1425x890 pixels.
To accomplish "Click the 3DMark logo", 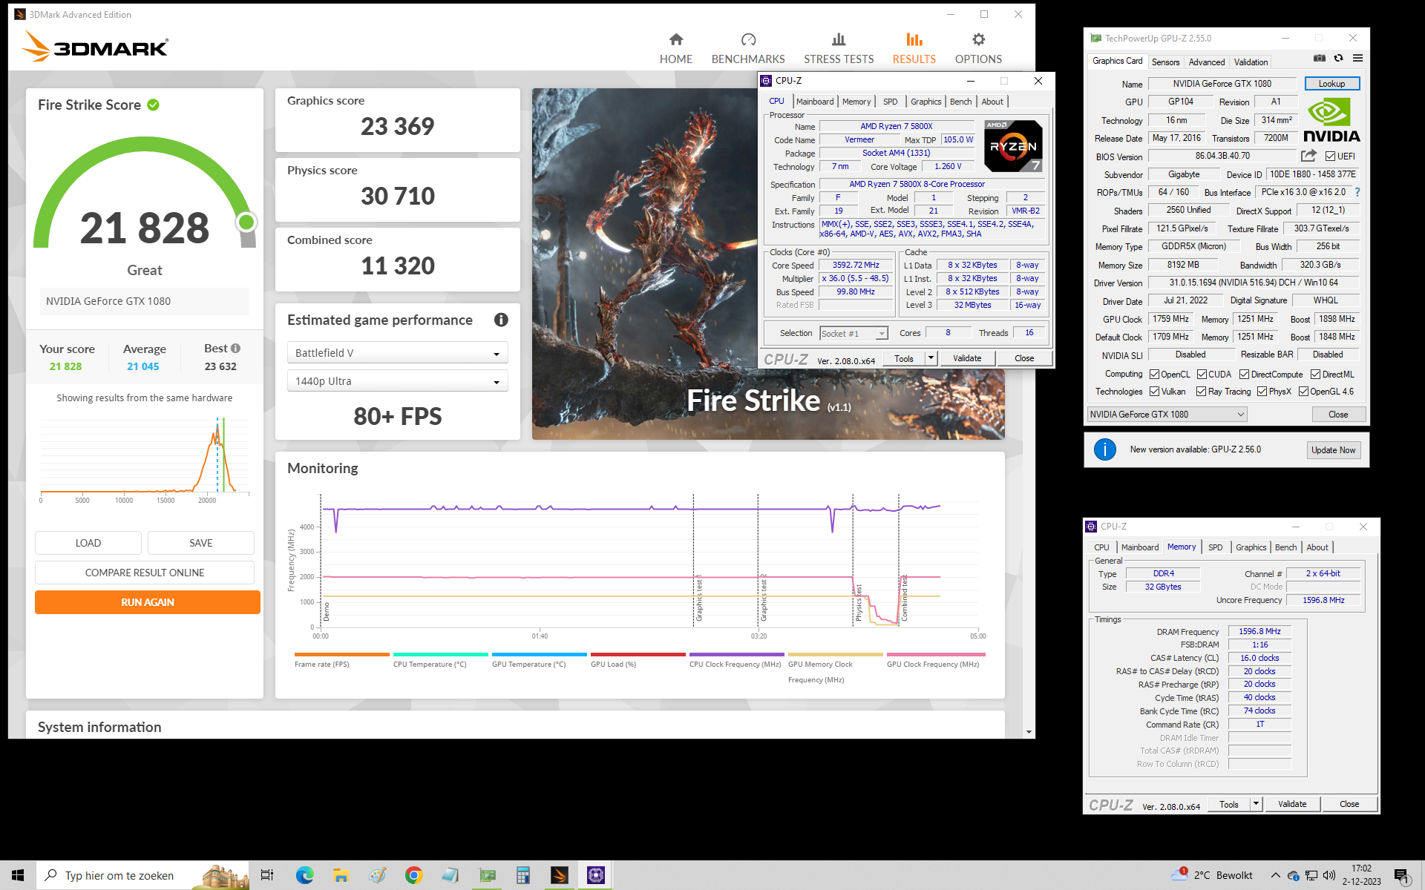I will coord(95,46).
